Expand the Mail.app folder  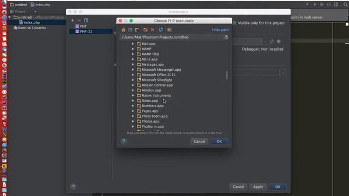coord(133,44)
